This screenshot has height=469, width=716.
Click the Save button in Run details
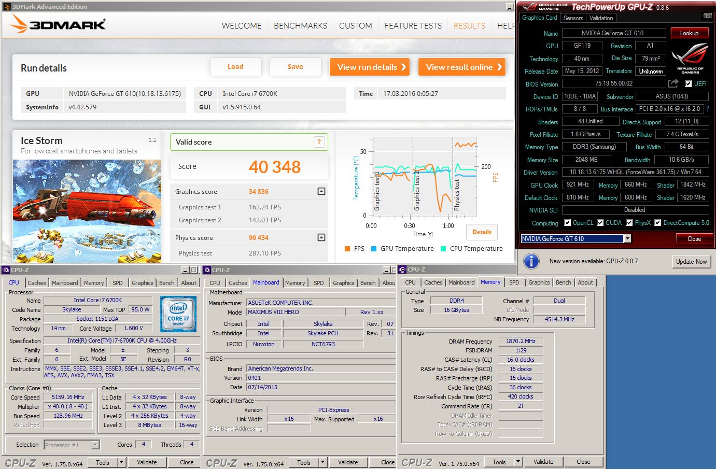click(296, 67)
